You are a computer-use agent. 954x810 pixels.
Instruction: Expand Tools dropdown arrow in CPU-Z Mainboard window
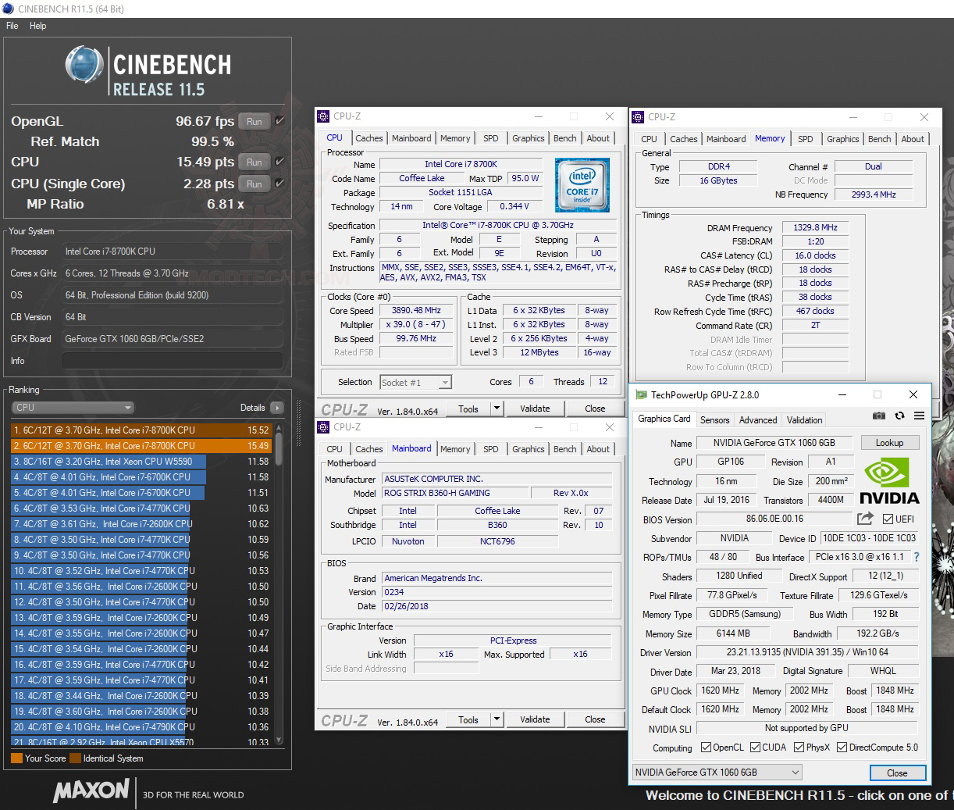click(x=497, y=719)
